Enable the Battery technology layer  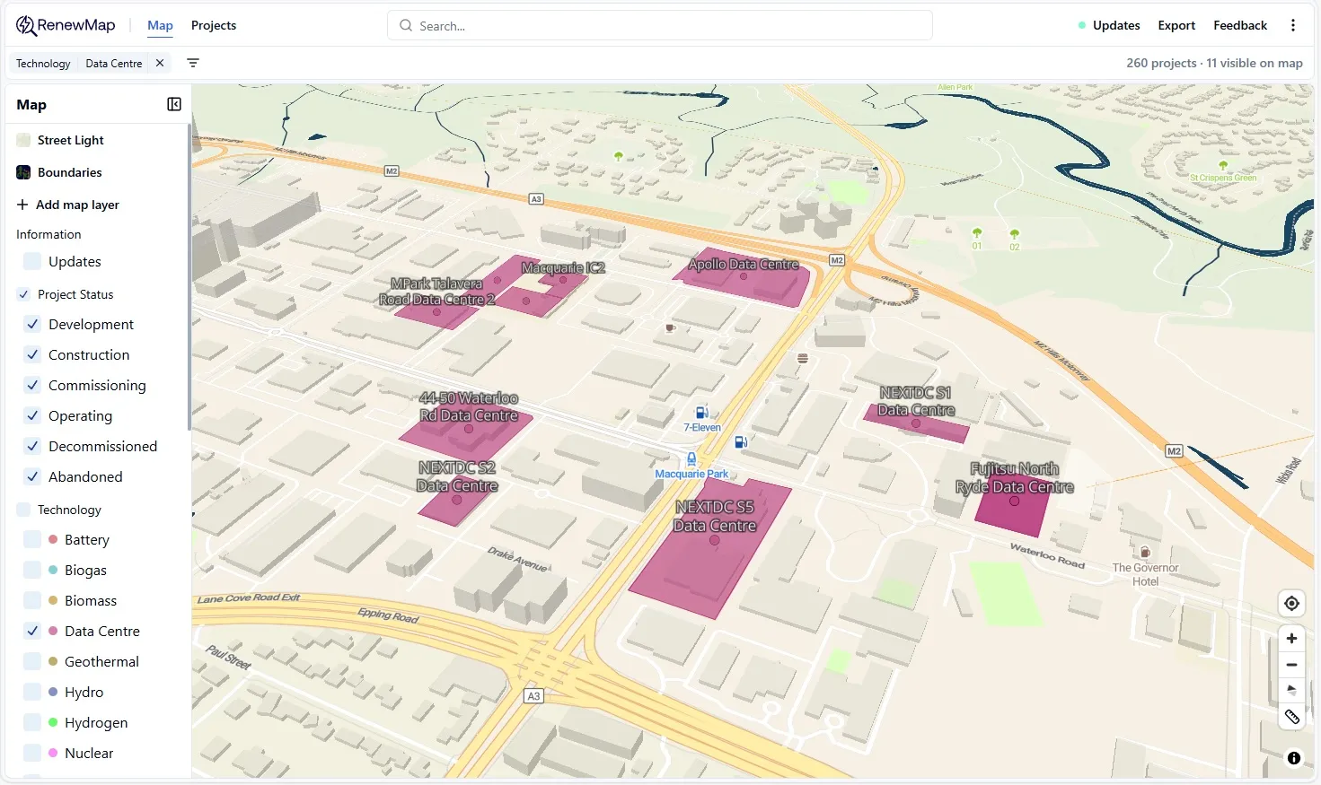31,539
